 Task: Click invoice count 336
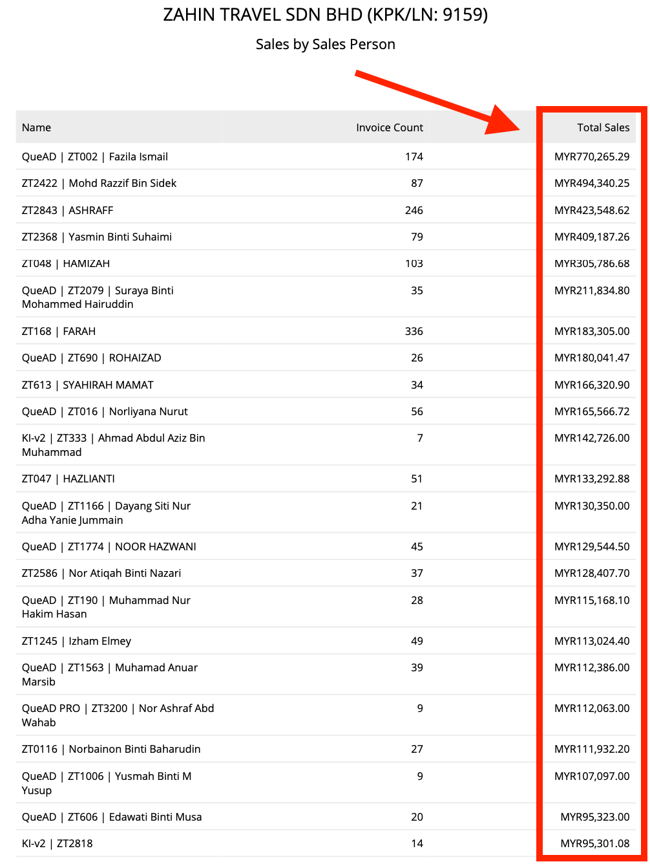tap(414, 331)
